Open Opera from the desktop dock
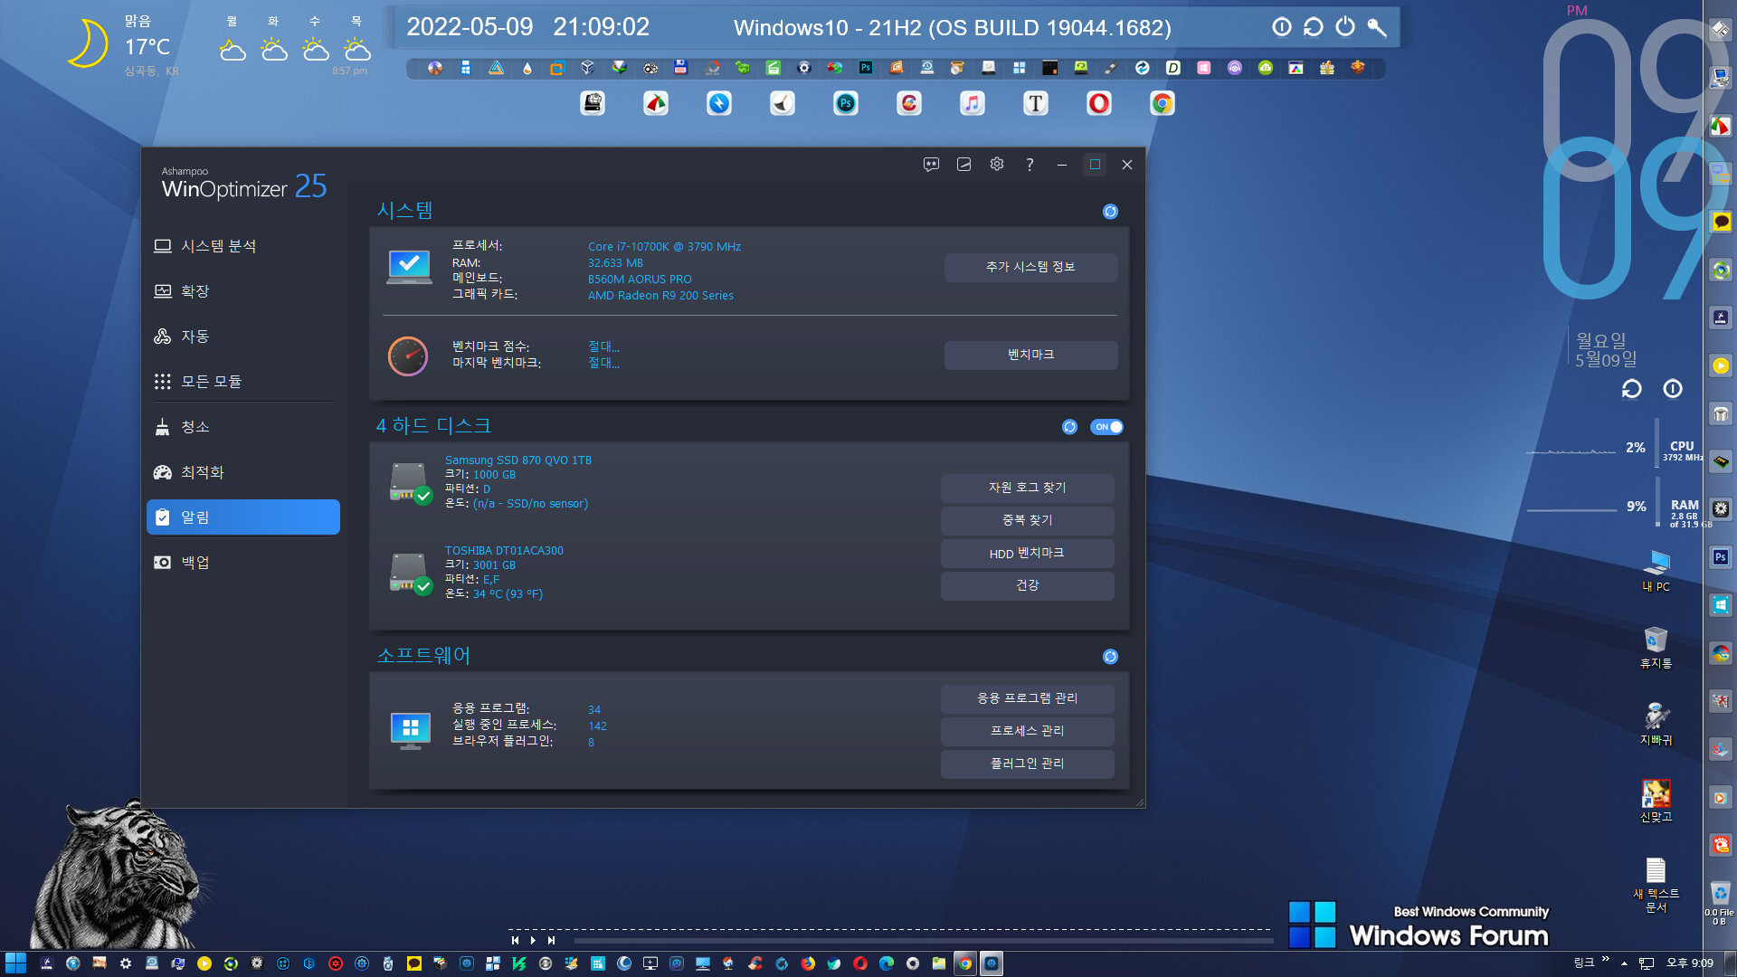This screenshot has height=977, width=1737. [x=1098, y=103]
